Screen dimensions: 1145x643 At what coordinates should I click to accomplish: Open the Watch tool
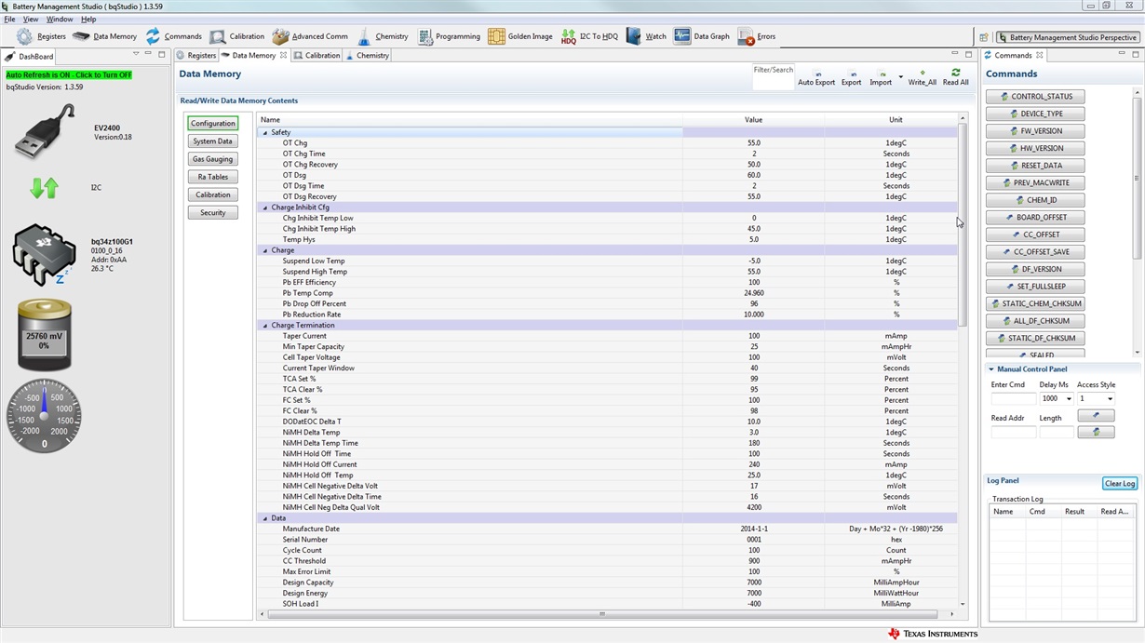646,36
